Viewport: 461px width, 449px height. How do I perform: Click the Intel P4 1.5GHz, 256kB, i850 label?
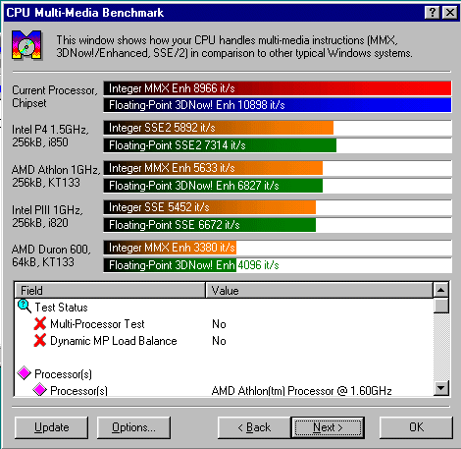[x=50, y=136]
